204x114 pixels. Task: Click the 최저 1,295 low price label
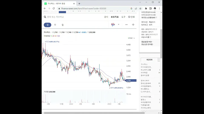pyautogui.click(x=116, y=88)
